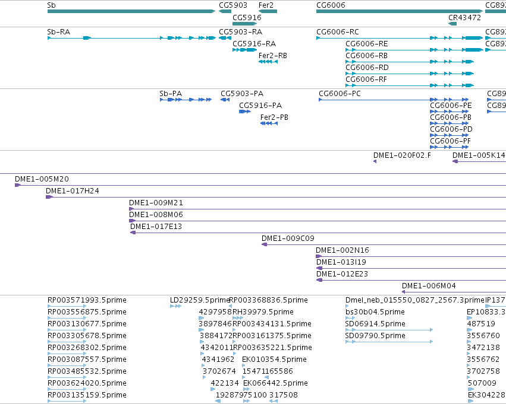Click the RP003485532.5prime EST label
The height and width of the screenshot is (404, 506).
(87, 371)
